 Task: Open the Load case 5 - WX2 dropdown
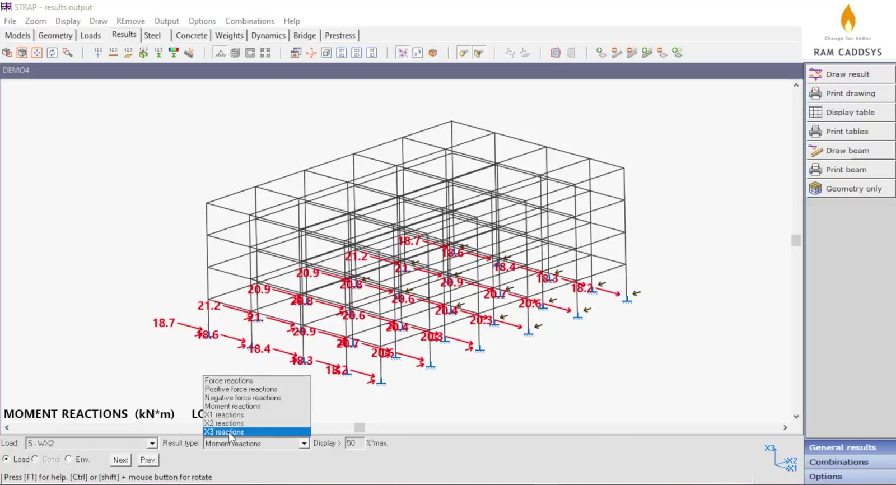tap(152, 444)
